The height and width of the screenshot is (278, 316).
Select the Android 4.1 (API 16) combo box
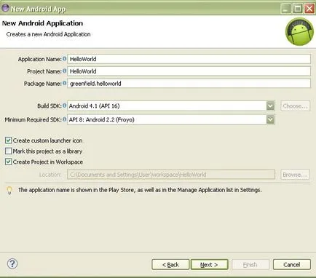(171, 106)
